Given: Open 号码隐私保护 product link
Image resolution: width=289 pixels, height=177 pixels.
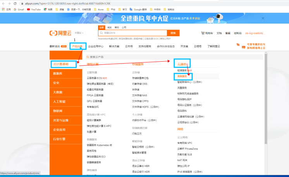Looking at the screenshot, I should (184, 99).
